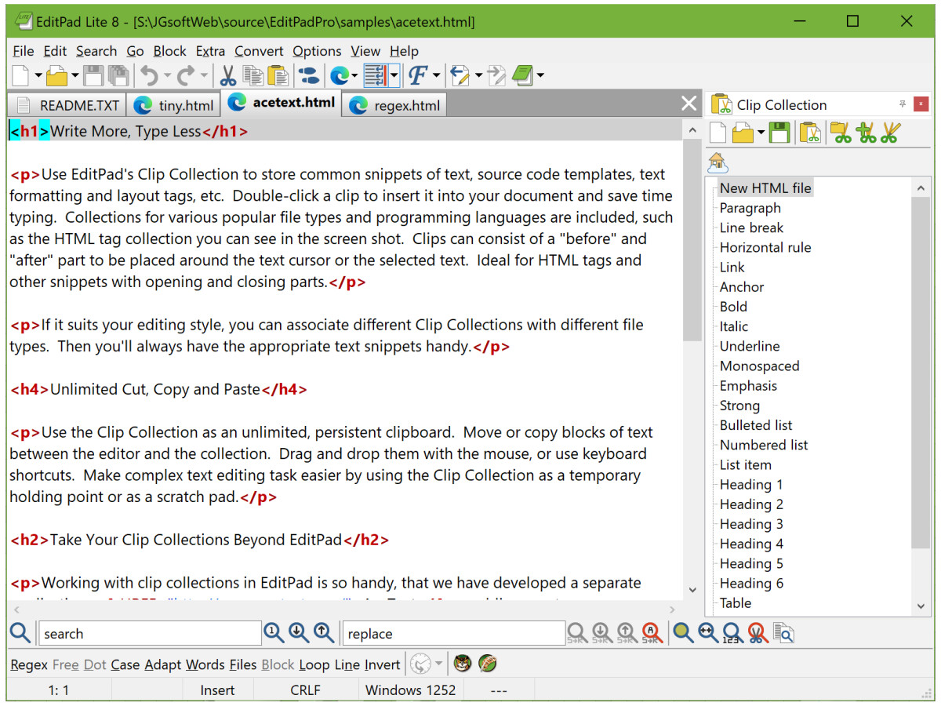
Task: Click the Open file folder icon
Action: pos(57,76)
